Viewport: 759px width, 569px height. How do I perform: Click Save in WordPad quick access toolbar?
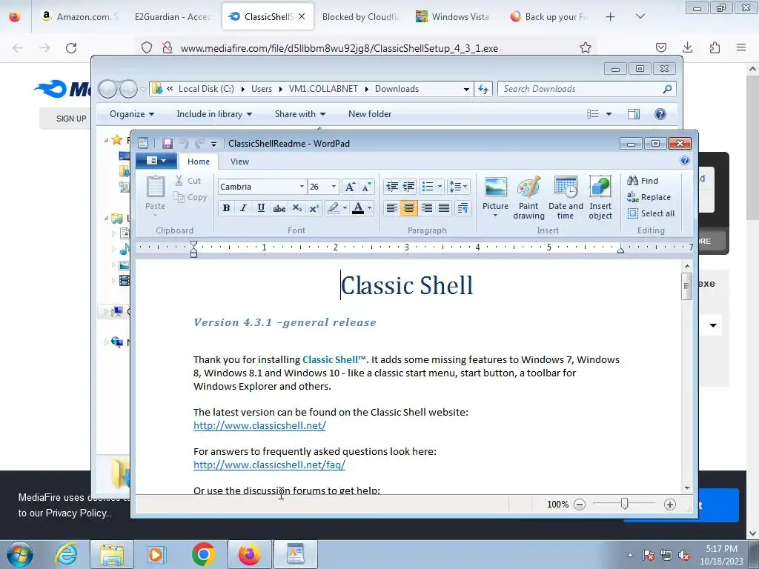click(168, 143)
